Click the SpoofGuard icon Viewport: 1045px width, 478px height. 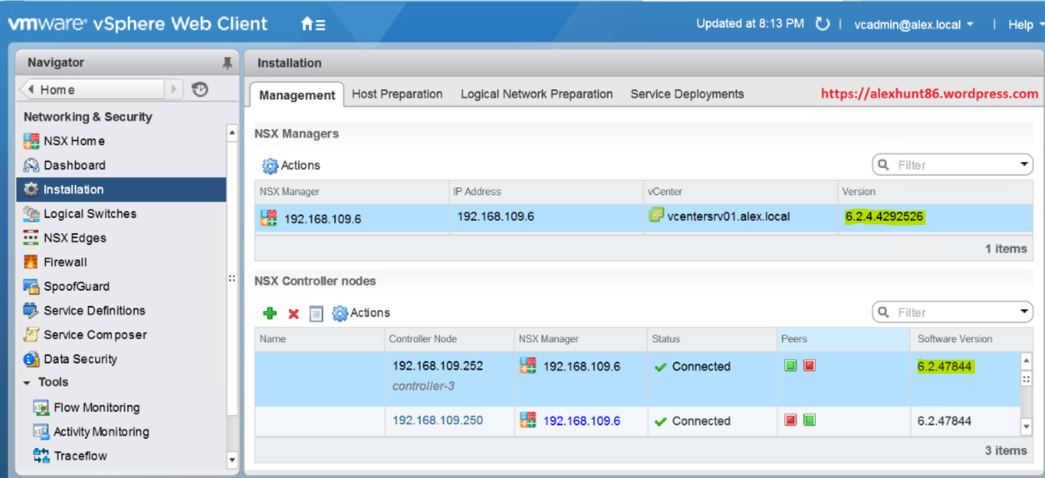(x=31, y=286)
